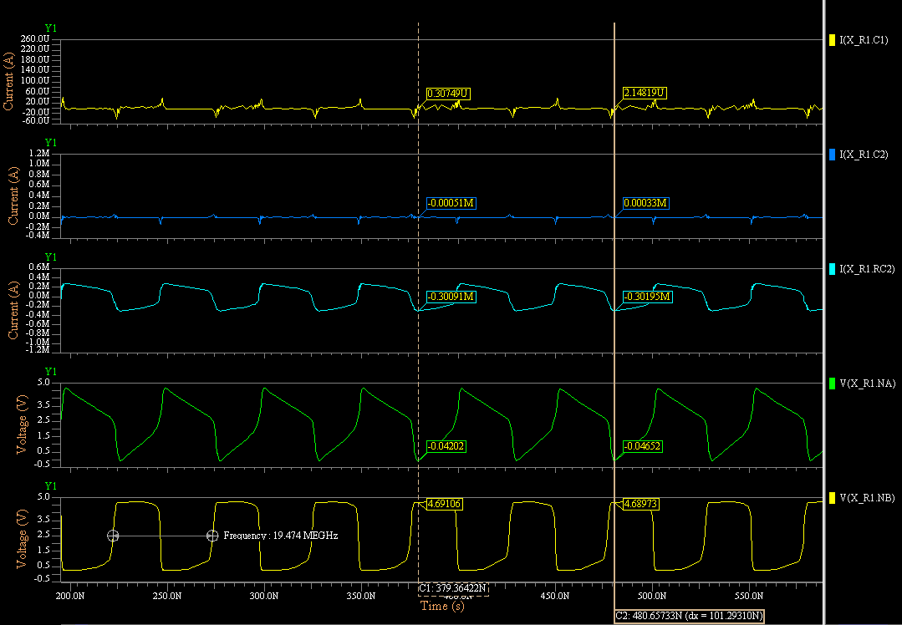Click the C1 cursor label at 379.36422N
Viewport: 902px width, 625px height.
point(452,588)
